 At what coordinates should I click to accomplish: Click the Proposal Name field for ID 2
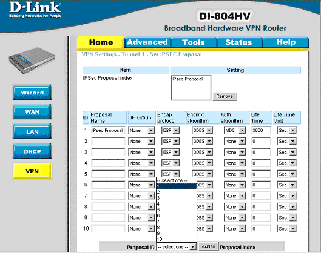point(108,141)
